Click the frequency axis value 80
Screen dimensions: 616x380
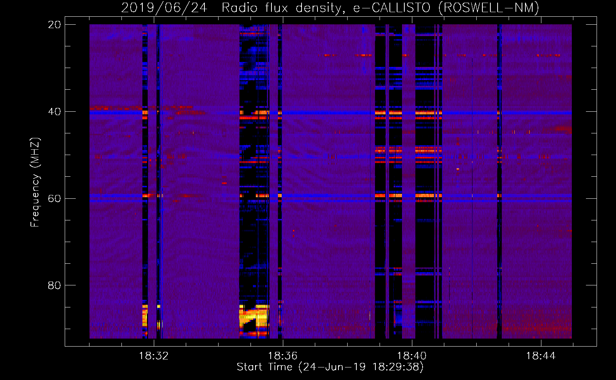54,285
